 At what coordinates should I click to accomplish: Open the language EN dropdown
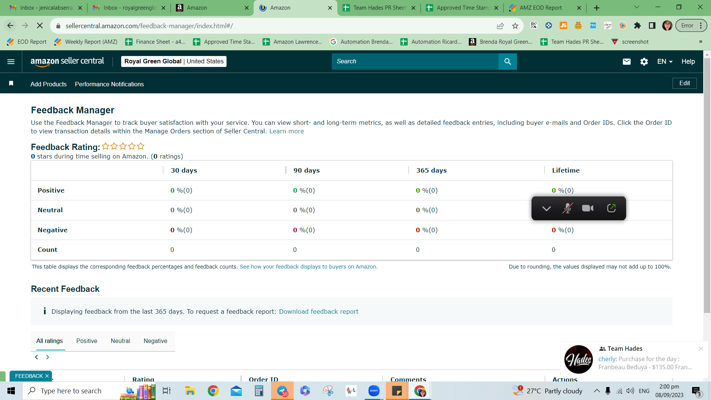[665, 61]
